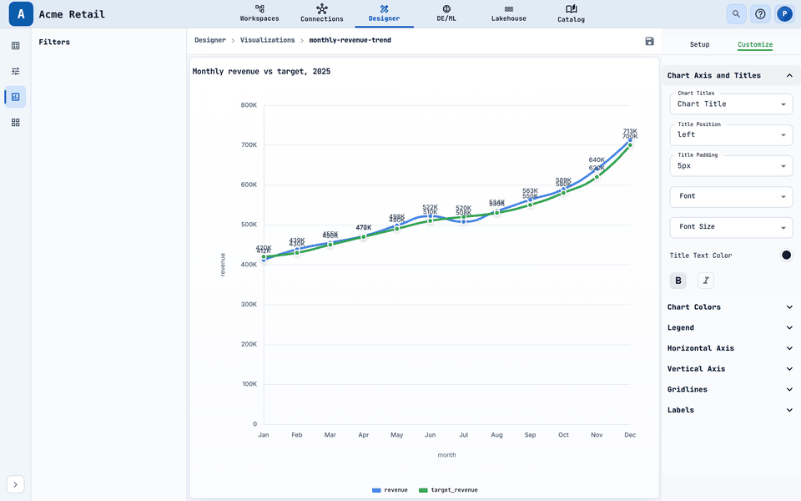Toggle the target_revenue legend series
801x501 pixels.
(448, 490)
